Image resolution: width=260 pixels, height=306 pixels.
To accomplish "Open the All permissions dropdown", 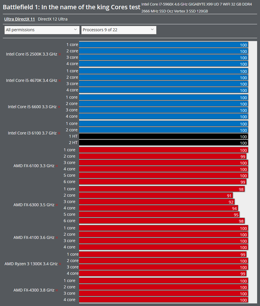I will tap(42, 30).
